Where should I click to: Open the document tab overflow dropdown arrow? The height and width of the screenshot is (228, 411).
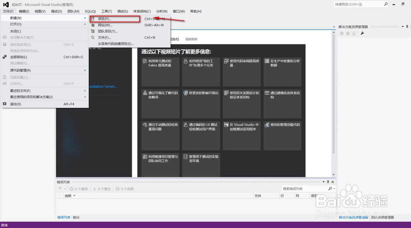tap(334, 27)
